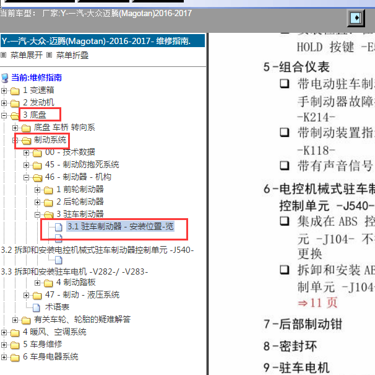This screenshot has height=375, width=375.
Task: Follow the red ⇒11 页 link
Action: coord(318,302)
